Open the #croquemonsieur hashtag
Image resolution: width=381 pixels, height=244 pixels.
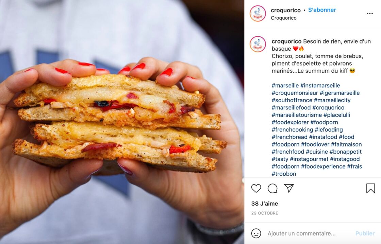(295, 93)
